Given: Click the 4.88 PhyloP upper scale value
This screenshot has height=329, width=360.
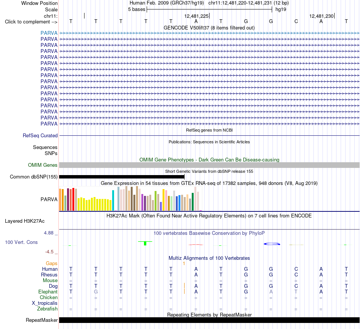Looking at the screenshot, I should point(49,233).
